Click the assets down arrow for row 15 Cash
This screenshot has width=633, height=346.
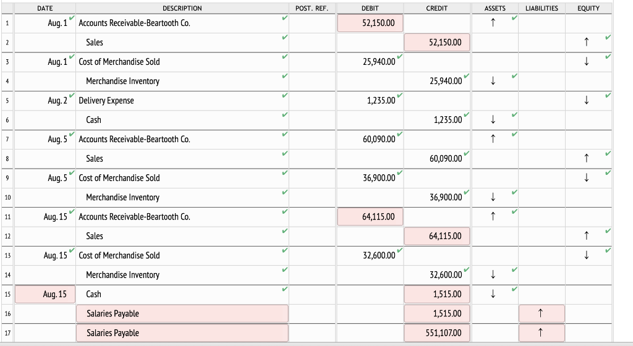pyautogui.click(x=493, y=293)
